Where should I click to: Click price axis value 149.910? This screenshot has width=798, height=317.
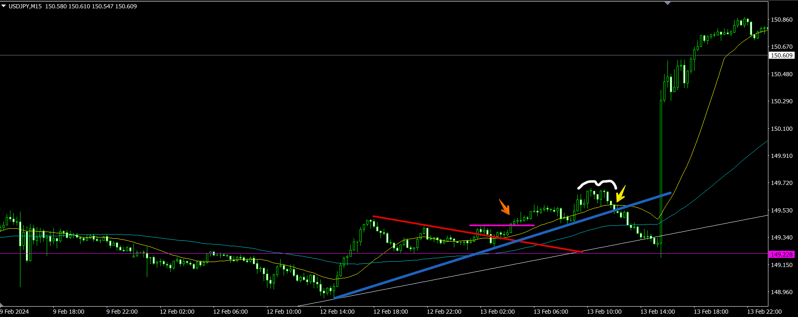781,156
